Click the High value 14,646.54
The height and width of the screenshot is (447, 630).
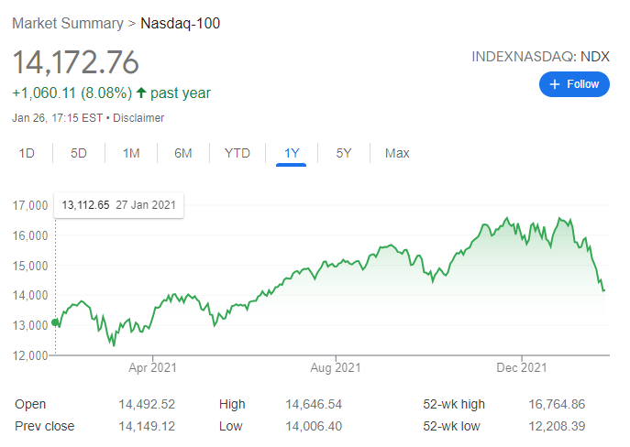pos(314,404)
